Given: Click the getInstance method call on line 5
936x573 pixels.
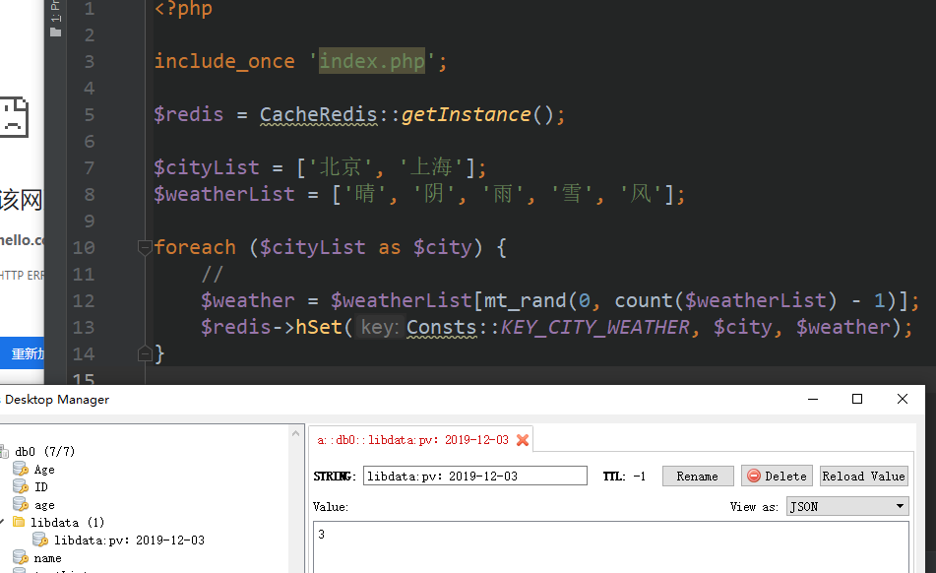Looking at the screenshot, I should [x=467, y=114].
